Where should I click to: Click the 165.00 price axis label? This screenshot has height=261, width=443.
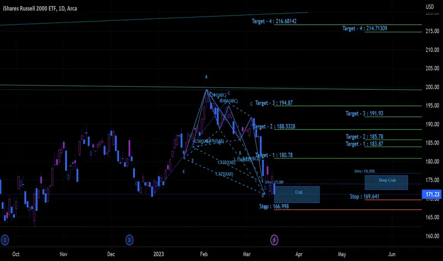pyautogui.click(x=432, y=217)
